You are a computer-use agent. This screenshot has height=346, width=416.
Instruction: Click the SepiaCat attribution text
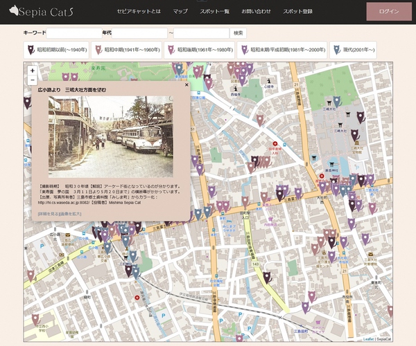[384, 339]
